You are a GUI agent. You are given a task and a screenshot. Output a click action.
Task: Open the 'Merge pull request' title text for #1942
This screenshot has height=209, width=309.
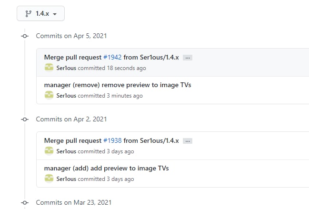(x=73, y=57)
